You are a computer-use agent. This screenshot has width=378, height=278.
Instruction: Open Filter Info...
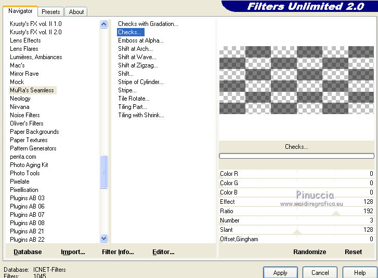tap(118, 252)
